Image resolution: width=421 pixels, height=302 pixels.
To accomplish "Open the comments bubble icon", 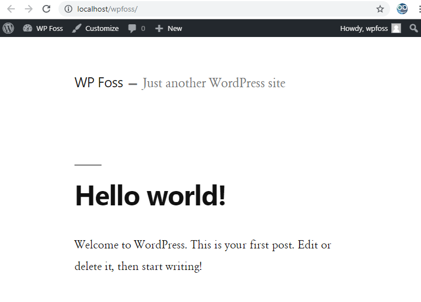I will [x=132, y=29].
